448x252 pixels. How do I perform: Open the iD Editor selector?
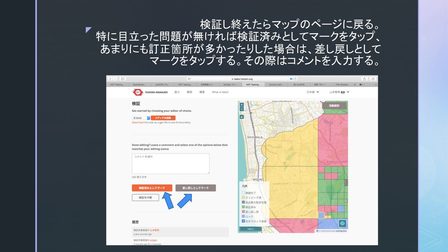141,118
